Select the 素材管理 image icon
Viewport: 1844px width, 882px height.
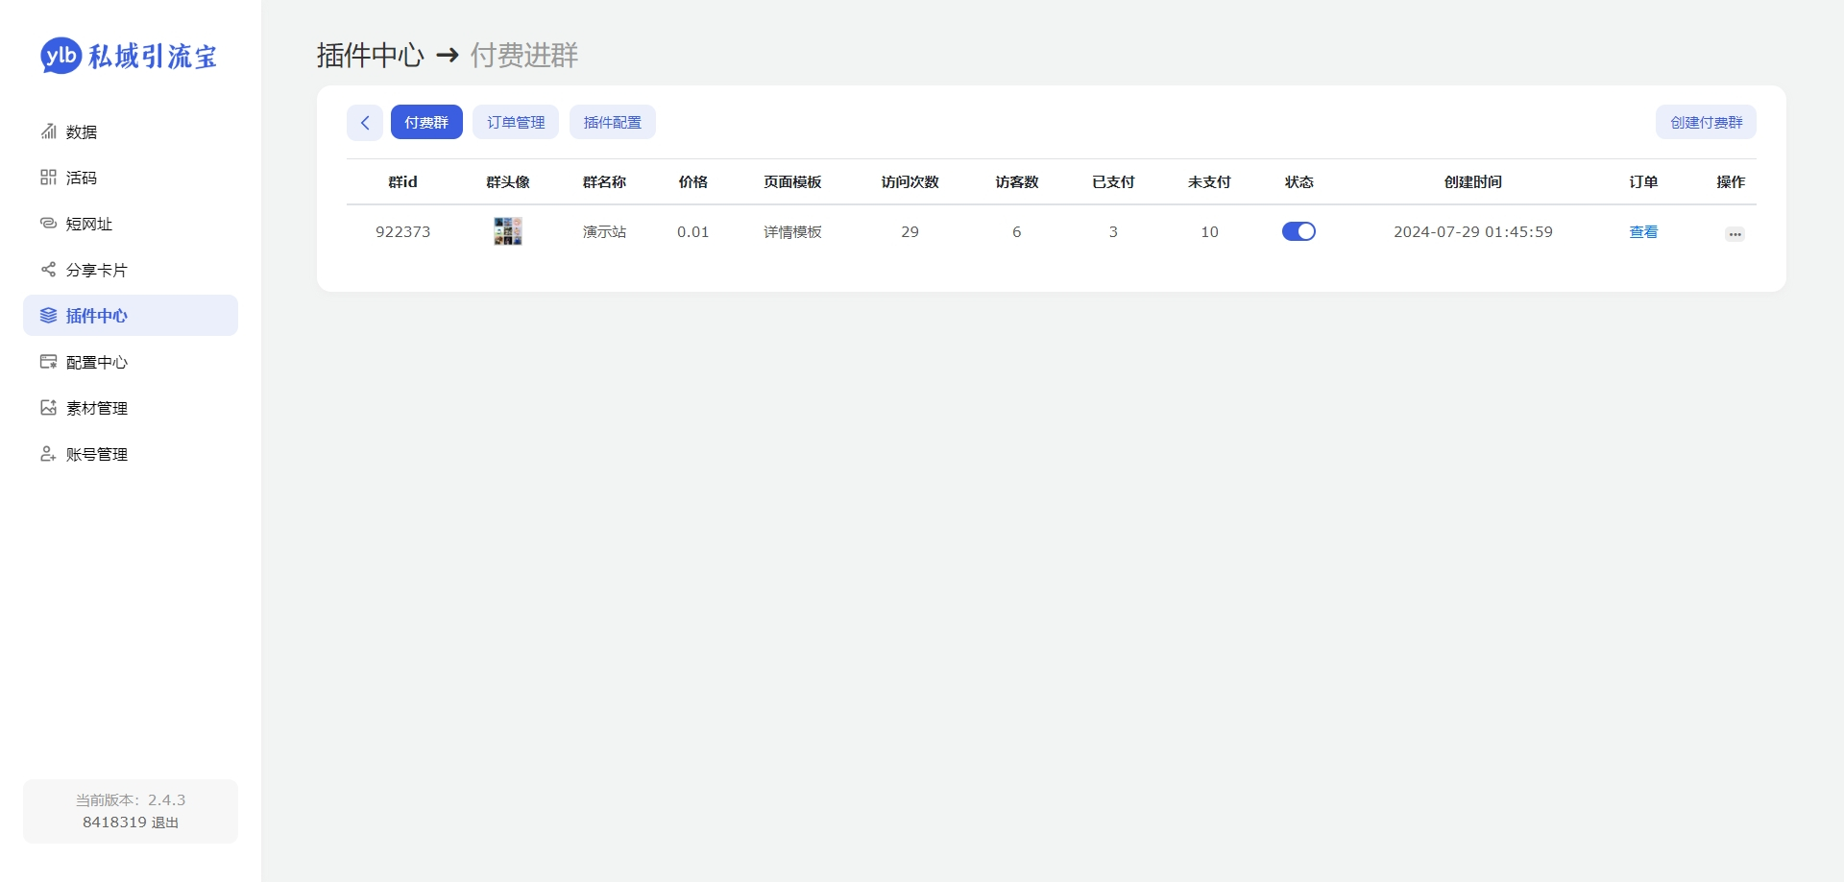pos(48,408)
